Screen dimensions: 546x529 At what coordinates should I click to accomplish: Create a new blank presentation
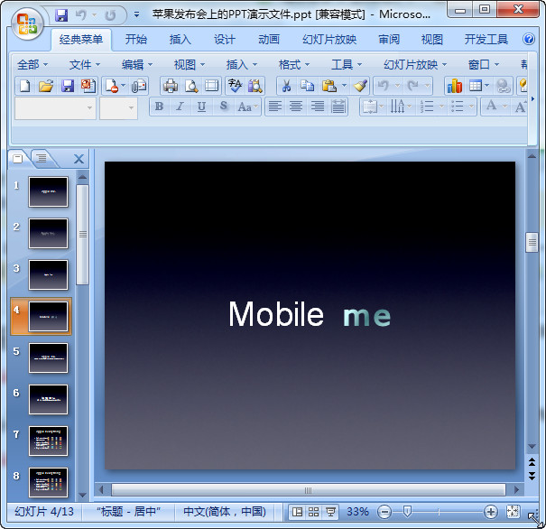click(x=25, y=86)
